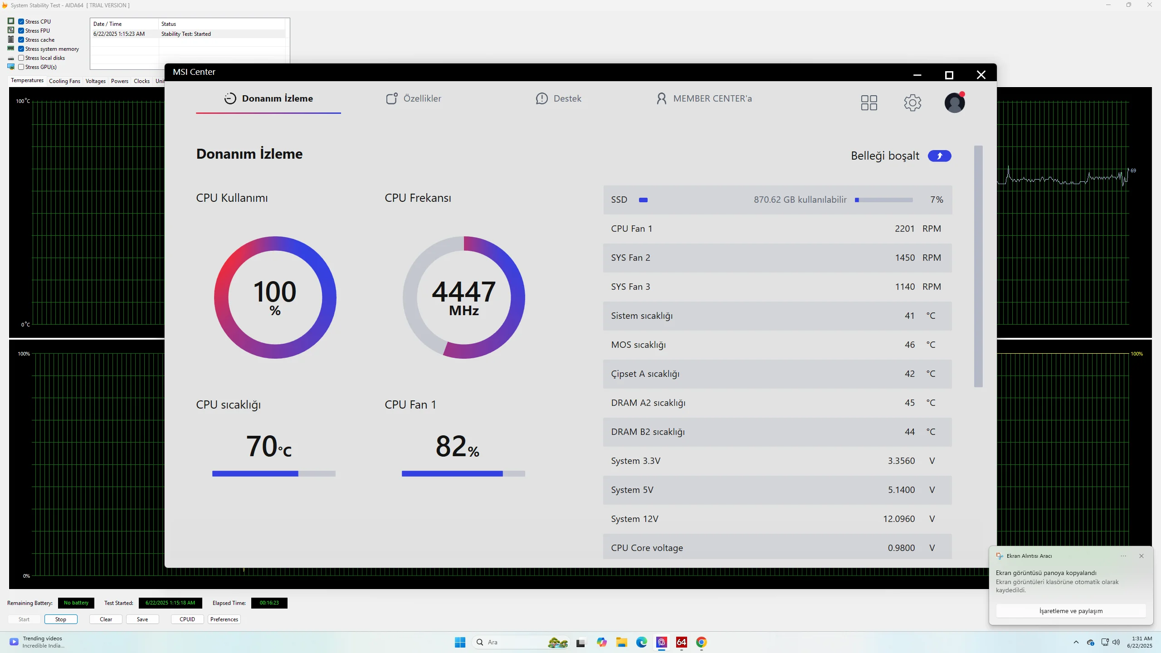The image size is (1161, 653).
Task: Open AIDA64 from the taskbar
Action: point(681,642)
